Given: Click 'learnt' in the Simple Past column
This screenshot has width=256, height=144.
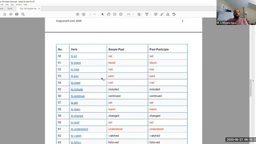Looking at the screenshot, I should [112, 109].
